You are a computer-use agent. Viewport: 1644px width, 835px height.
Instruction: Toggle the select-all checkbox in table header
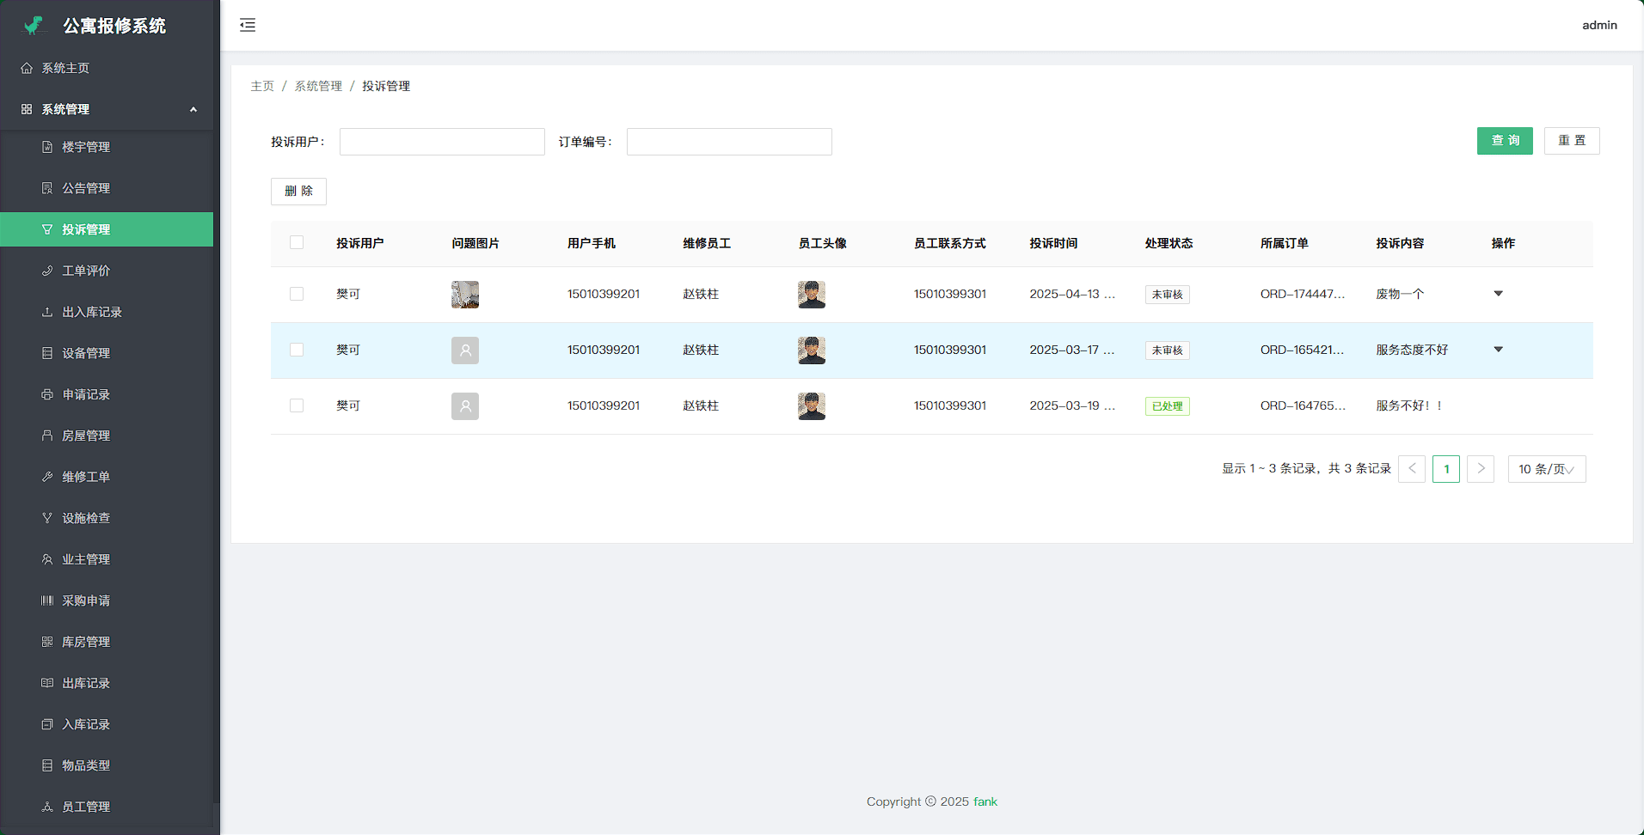(x=297, y=243)
